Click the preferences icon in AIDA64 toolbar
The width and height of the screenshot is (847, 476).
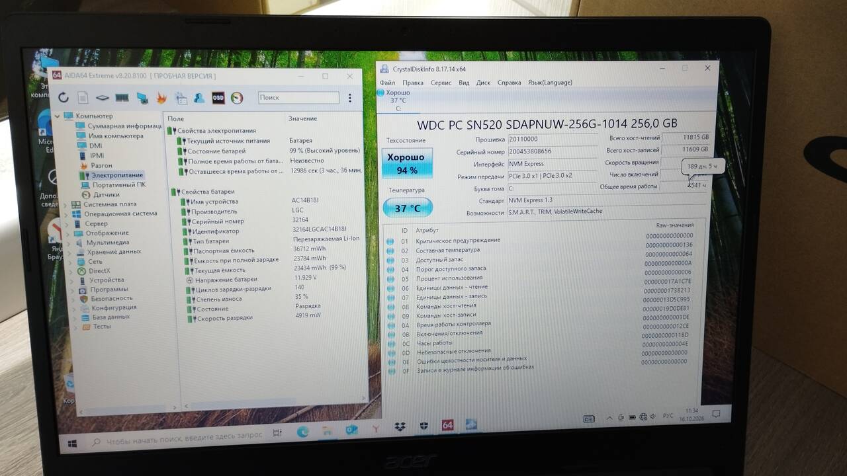point(180,98)
